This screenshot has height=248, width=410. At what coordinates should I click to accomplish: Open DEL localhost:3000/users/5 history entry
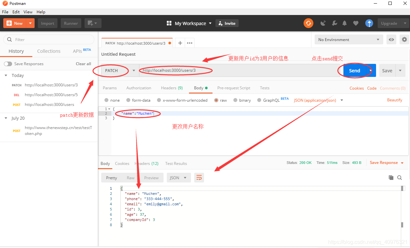click(49, 95)
